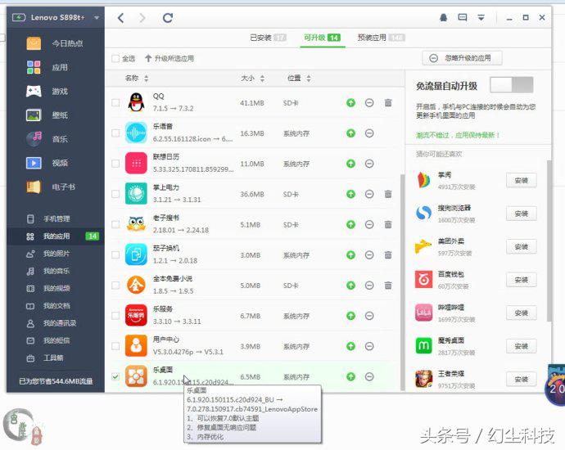Tick the 全选 checkbox
Viewport: 565px width, 450px height.
115,58
